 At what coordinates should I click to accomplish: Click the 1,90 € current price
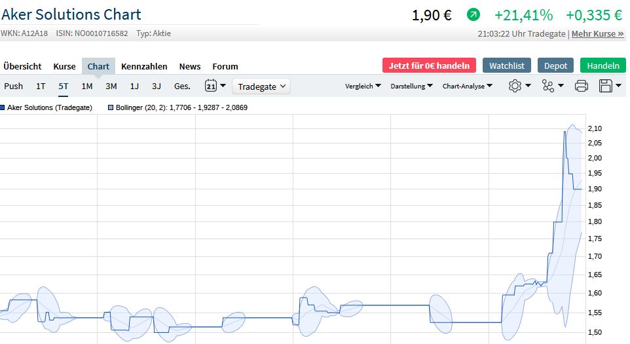(x=432, y=15)
